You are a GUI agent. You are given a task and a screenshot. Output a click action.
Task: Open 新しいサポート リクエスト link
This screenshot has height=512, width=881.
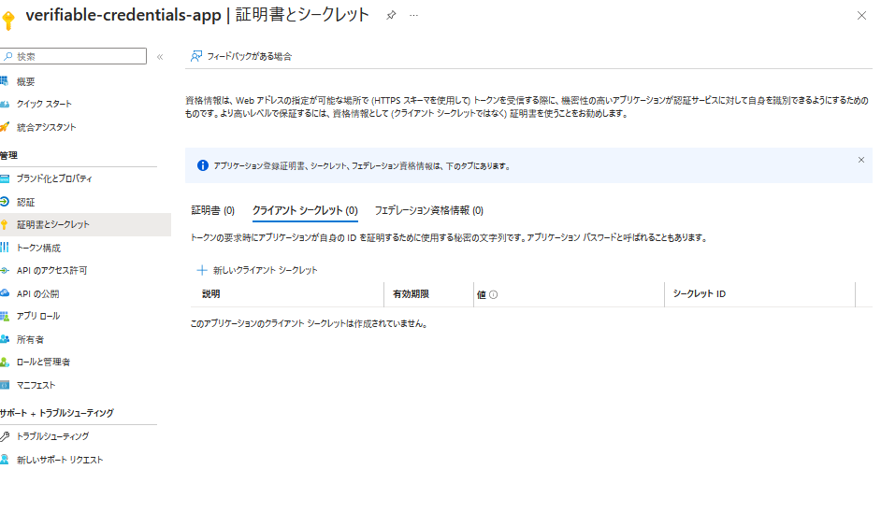[59, 460]
